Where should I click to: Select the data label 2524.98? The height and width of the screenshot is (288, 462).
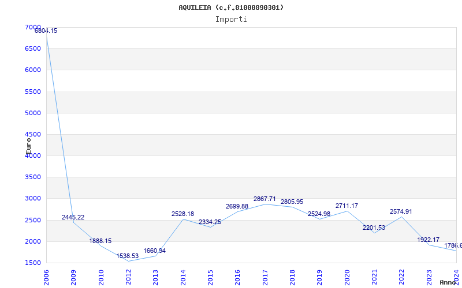pyautogui.click(x=319, y=214)
